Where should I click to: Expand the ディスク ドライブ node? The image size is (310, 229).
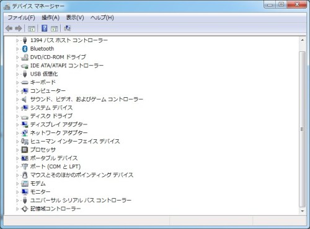click(17, 116)
